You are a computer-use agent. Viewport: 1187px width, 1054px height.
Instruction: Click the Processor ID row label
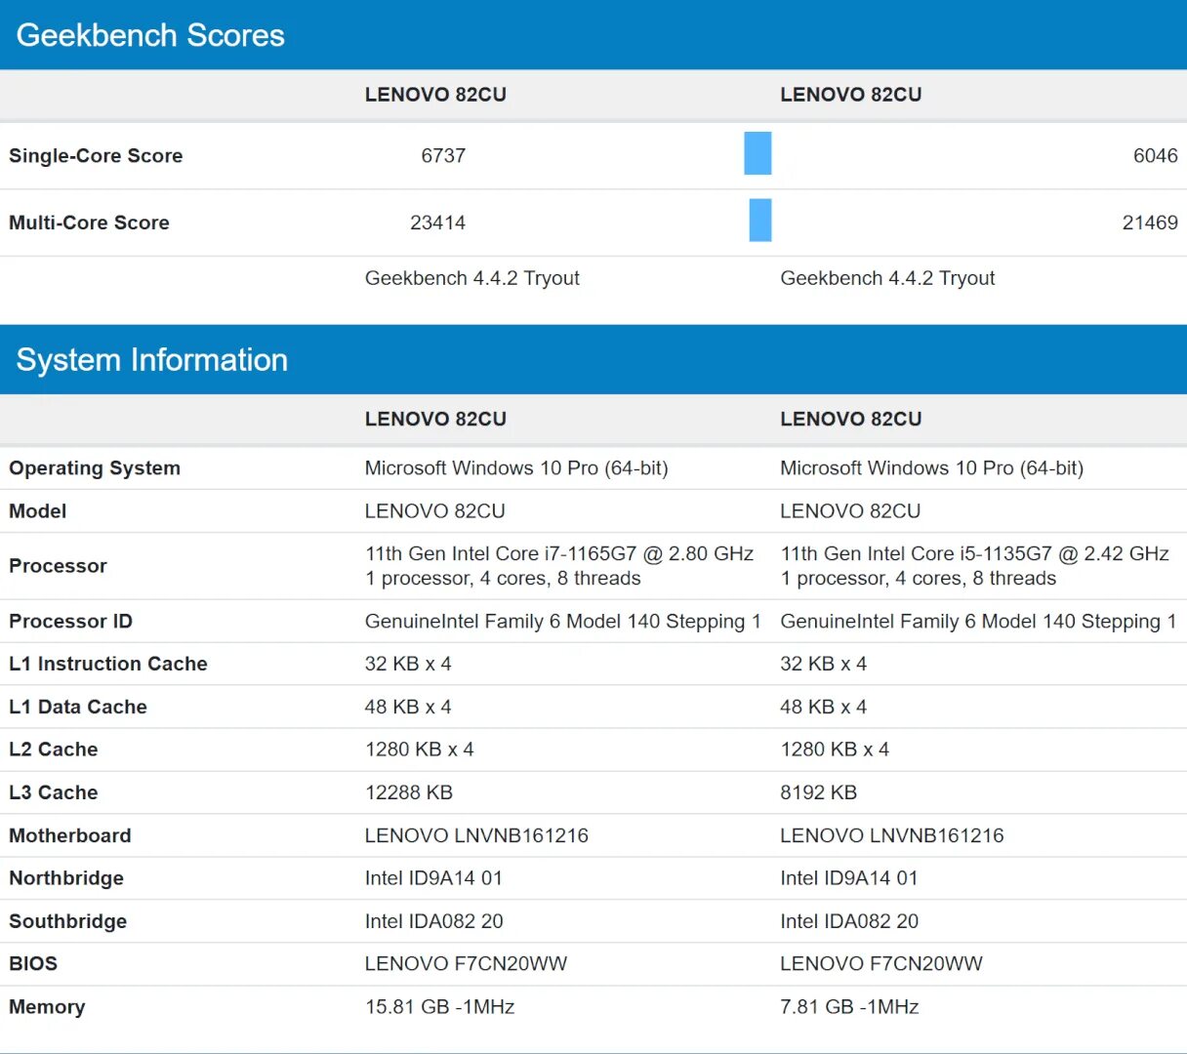(70, 622)
